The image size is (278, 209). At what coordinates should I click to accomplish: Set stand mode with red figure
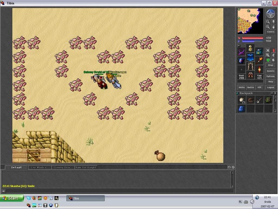click(273, 50)
